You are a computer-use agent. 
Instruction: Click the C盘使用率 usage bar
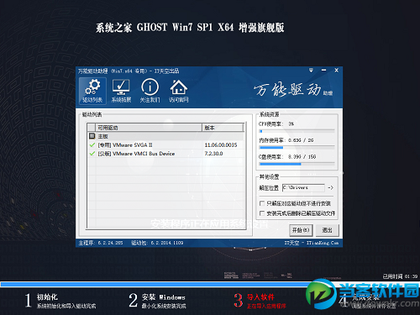click(297, 164)
